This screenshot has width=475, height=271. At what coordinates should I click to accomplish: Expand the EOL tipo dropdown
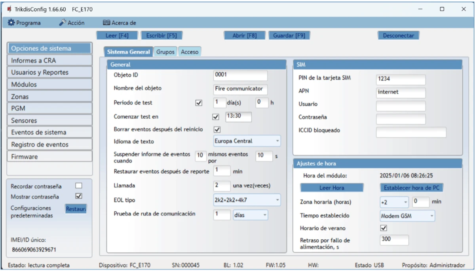tap(247, 200)
